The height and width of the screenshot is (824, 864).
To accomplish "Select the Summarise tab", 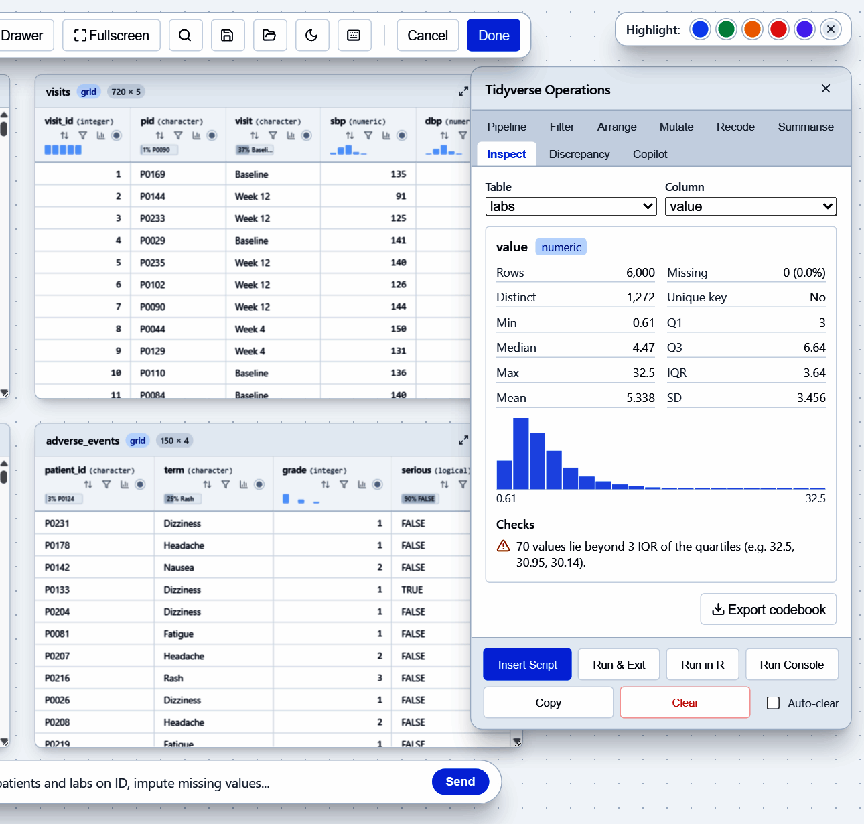I will pos(806,127).
